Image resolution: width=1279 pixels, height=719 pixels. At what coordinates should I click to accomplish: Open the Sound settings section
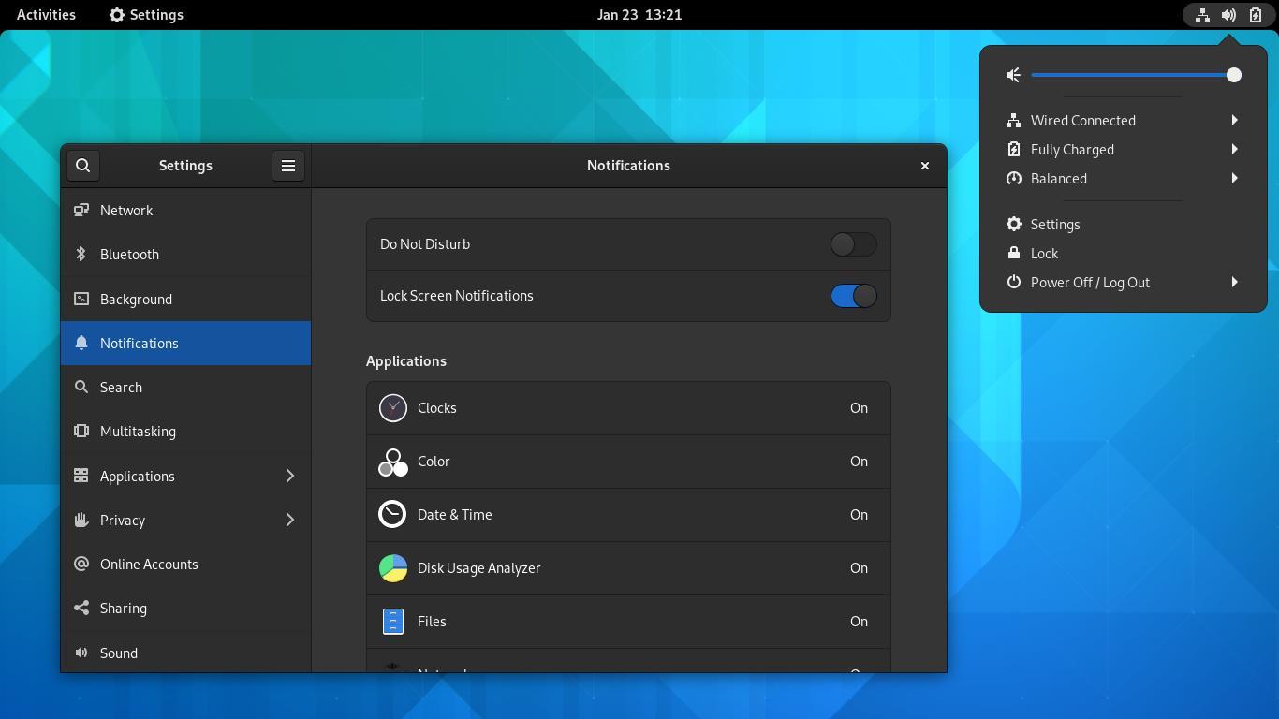pyautogui.click(x=119, y=653)
